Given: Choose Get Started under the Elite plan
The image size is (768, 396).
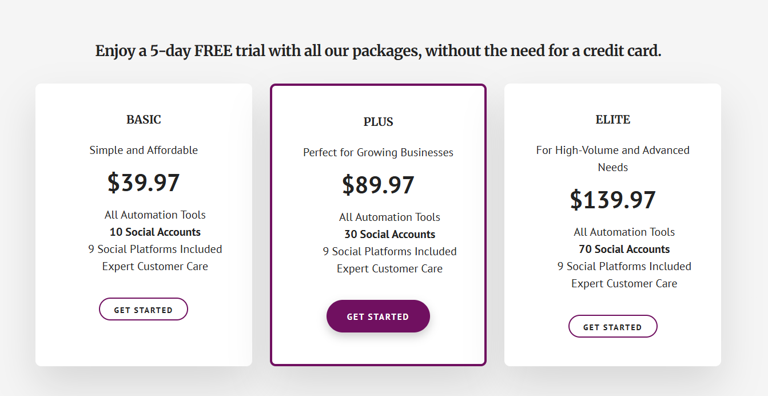Looking at the screenshot, I should (612, 327).
